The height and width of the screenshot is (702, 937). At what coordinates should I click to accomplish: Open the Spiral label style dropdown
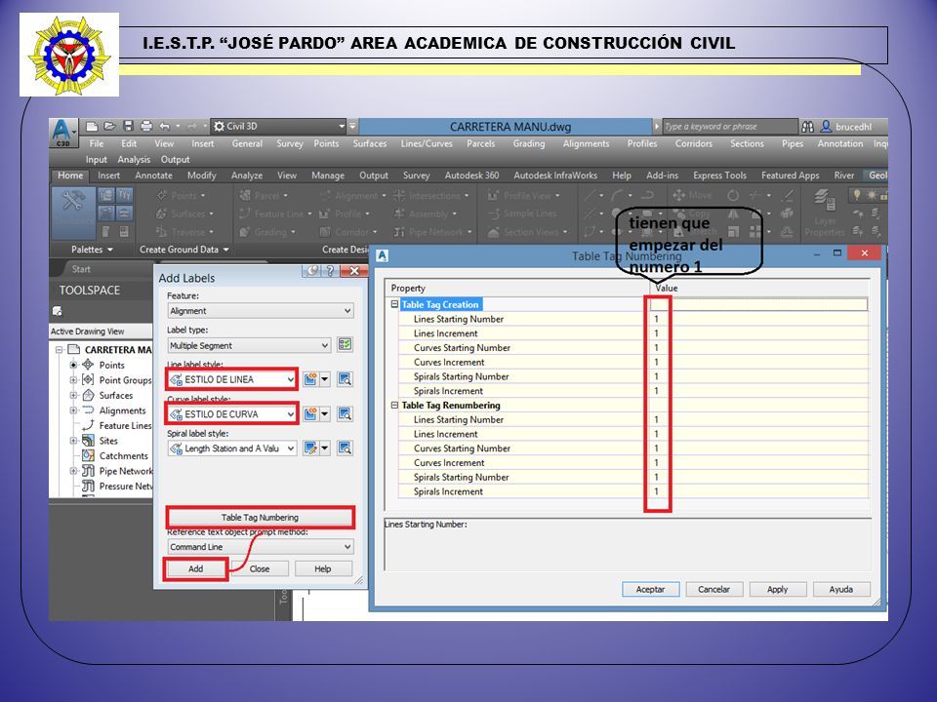(x=232, y=448)
